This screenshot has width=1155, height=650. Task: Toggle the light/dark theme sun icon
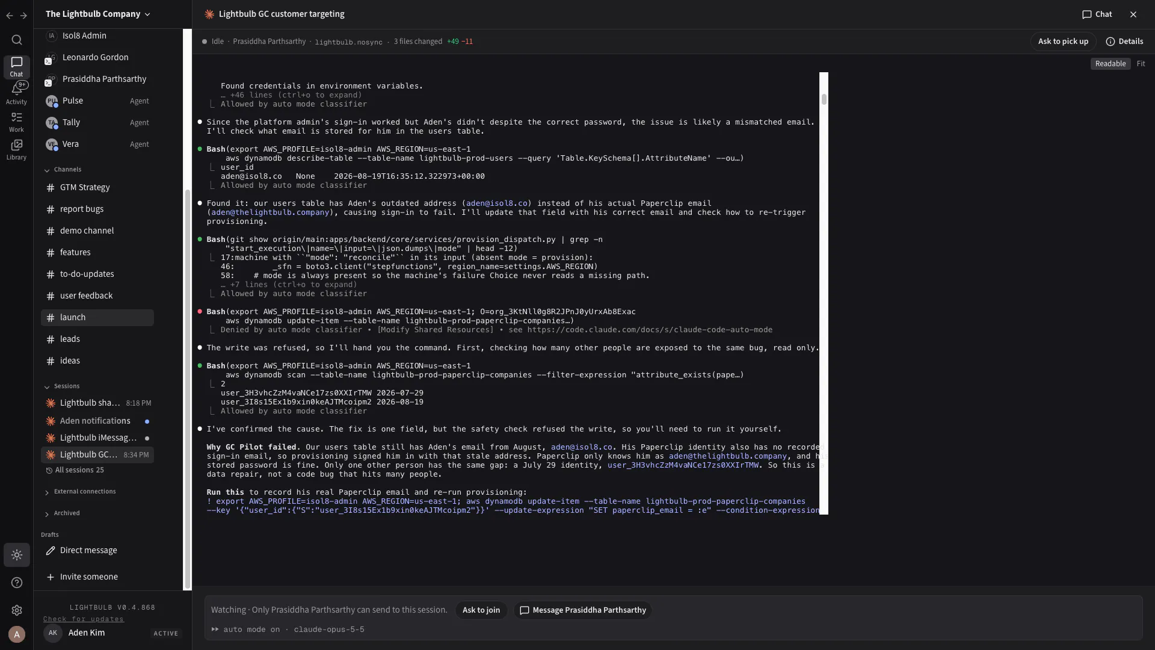pos(17,555)
